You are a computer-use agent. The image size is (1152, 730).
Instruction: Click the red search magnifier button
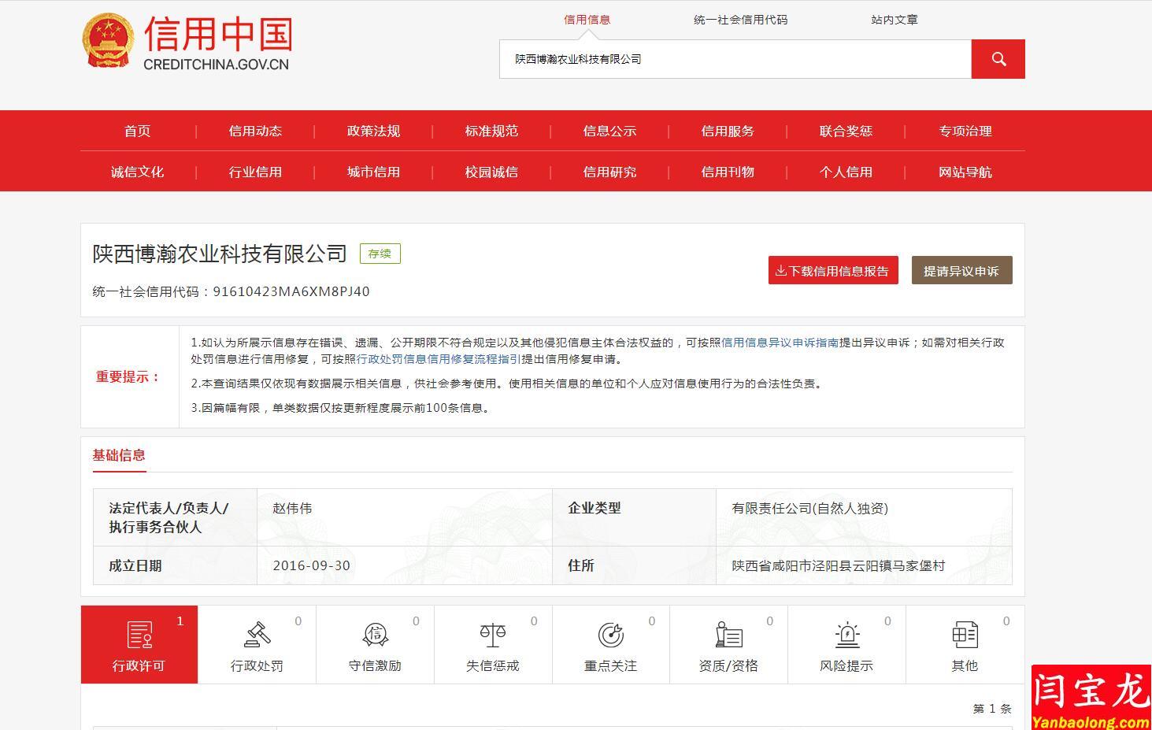point(998,59)
